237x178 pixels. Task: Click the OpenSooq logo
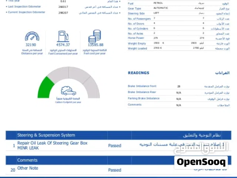tap(201, 162)
